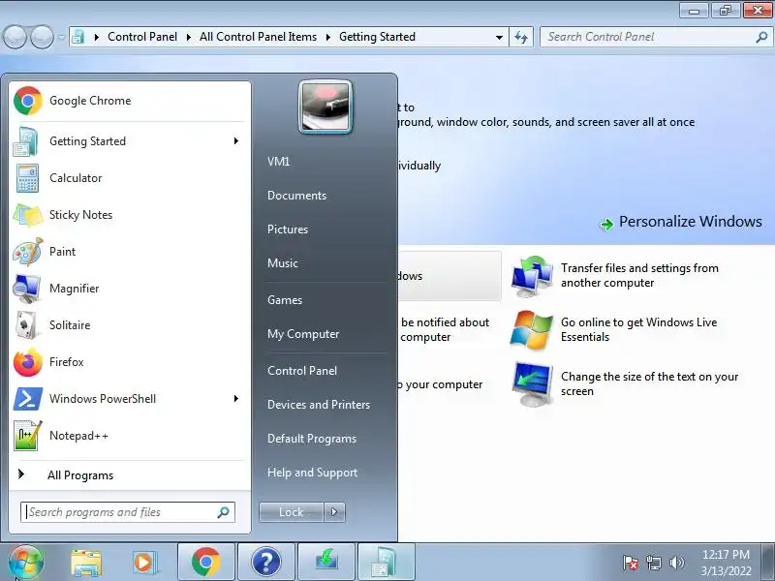Open the shutdown options arrow beside Lock
Screen dimensions: 775x581
point(334,512)
